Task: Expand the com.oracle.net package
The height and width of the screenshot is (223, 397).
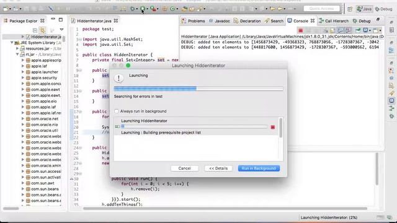Action: click(23, 118)
